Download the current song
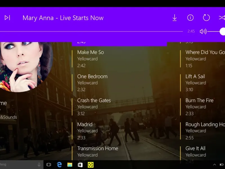Viewport: 225px width, 169px height. 174,18
